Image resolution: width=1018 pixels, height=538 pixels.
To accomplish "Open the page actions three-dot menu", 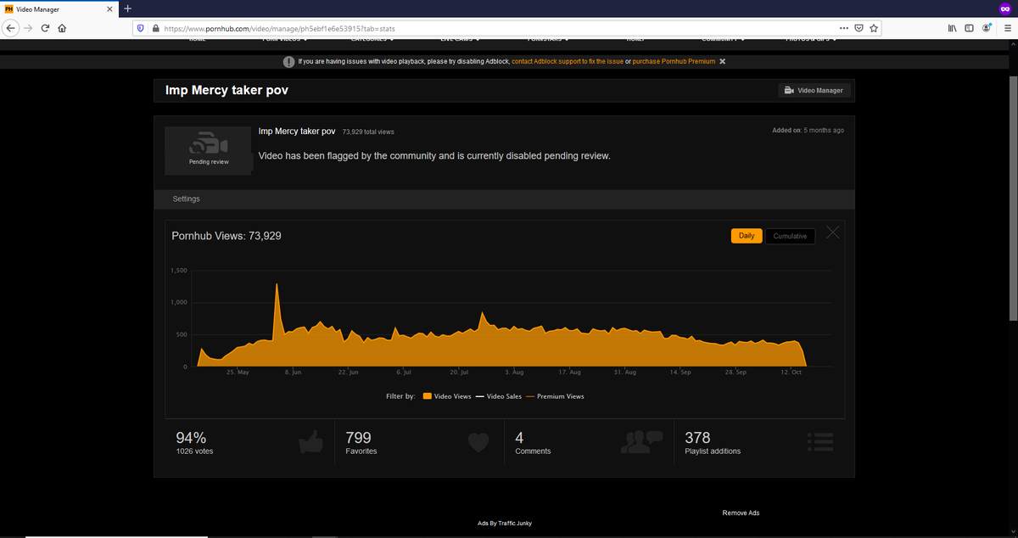I will point(843,28).
